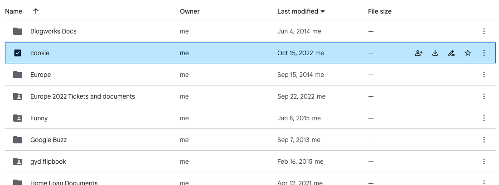The width and height of the screenshot is (499, 185).
Task: Open three-dot menu for Europe 2022 Tickets
Action: (484, 96)
